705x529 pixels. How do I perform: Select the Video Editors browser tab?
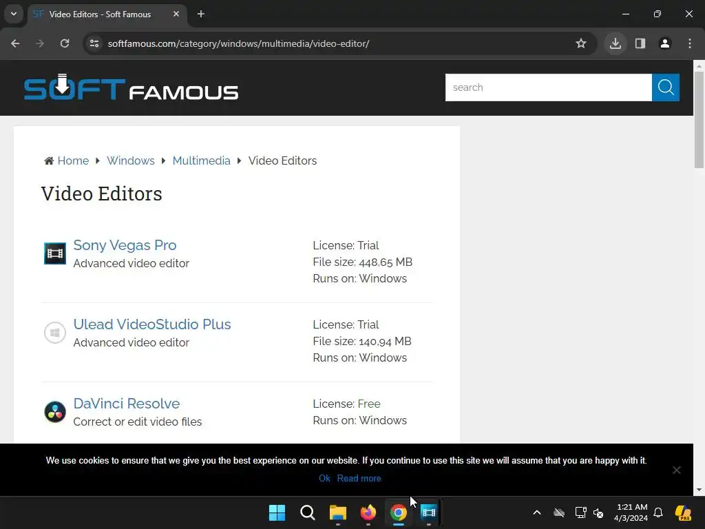(x=107, y=14)
